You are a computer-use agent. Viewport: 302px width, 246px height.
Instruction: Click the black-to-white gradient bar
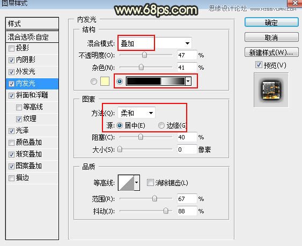[156, 81]
